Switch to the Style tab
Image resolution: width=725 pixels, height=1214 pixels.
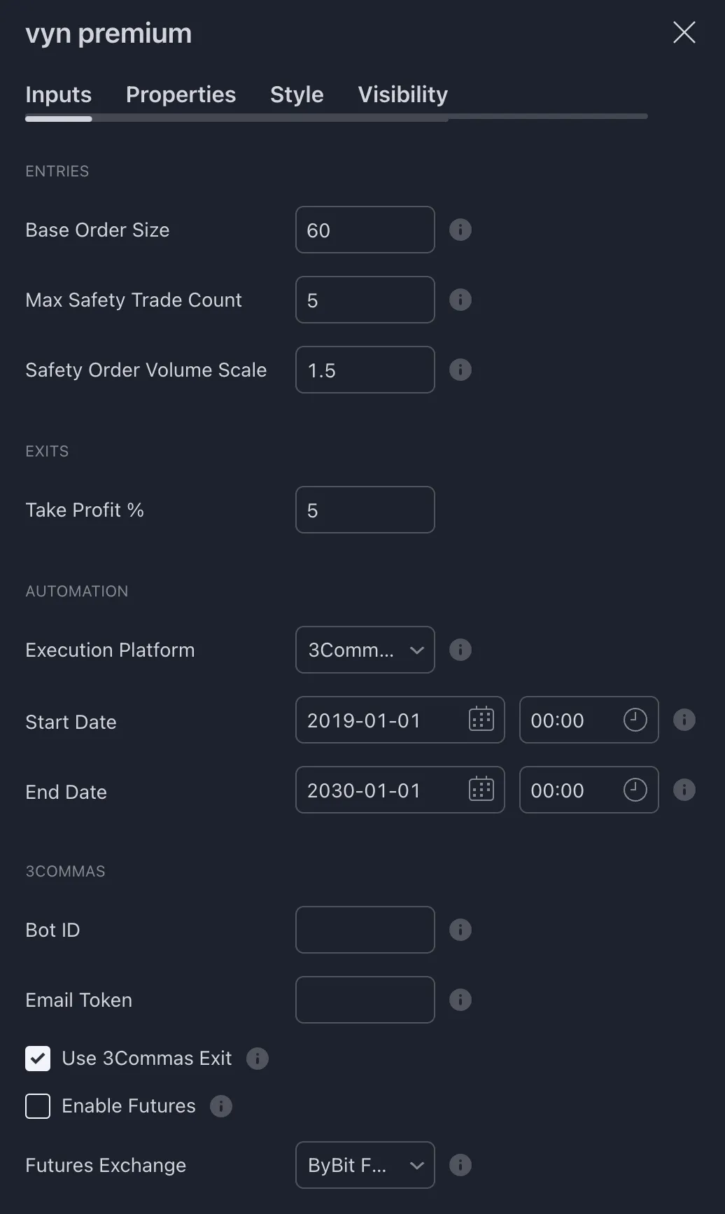tap(296, 95)
